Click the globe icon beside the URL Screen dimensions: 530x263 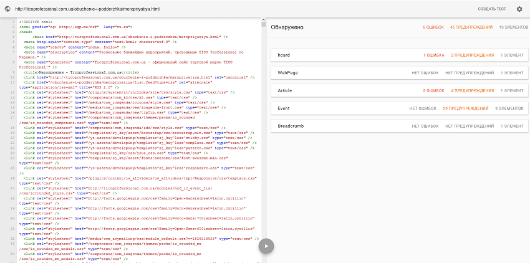tap(7, 9)
